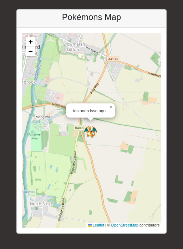Viewport: 183px width, 249px height.
Task: Click the North Stoke village label
Action: tap(41, 204)
